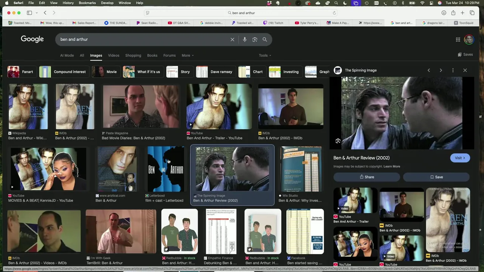Open a new Safari tab
Viewport: 484px width, 272px height.
click(x=462, y=13)
